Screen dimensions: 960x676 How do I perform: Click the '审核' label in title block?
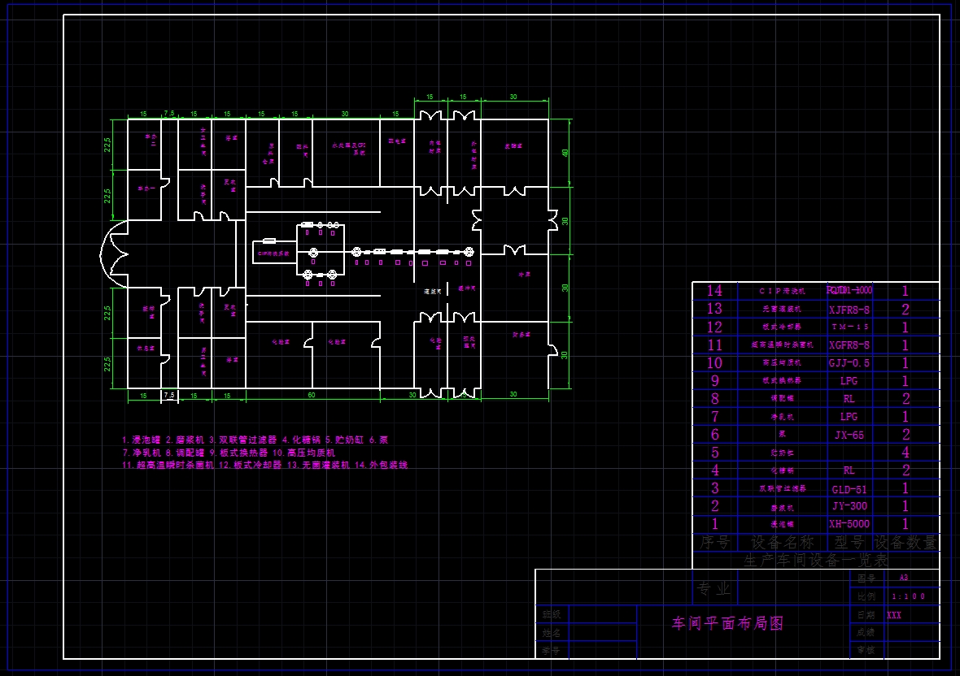[x=866, y=650]
